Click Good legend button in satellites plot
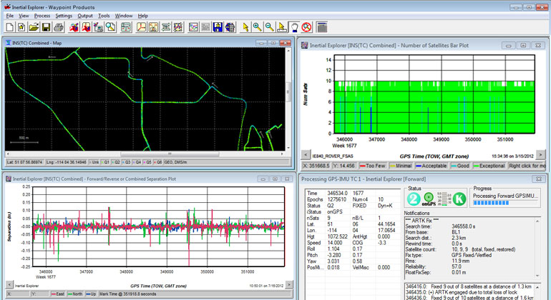Viewport: 551px width, 300px height. click(460, 166)
